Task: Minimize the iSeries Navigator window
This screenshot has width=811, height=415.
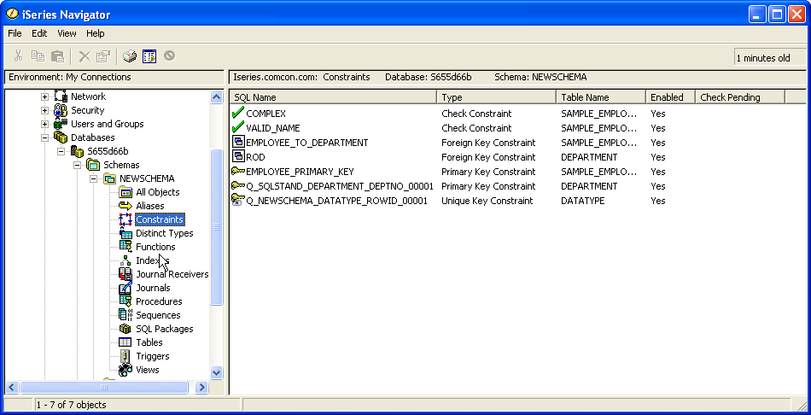Action: tap(757, 14)
